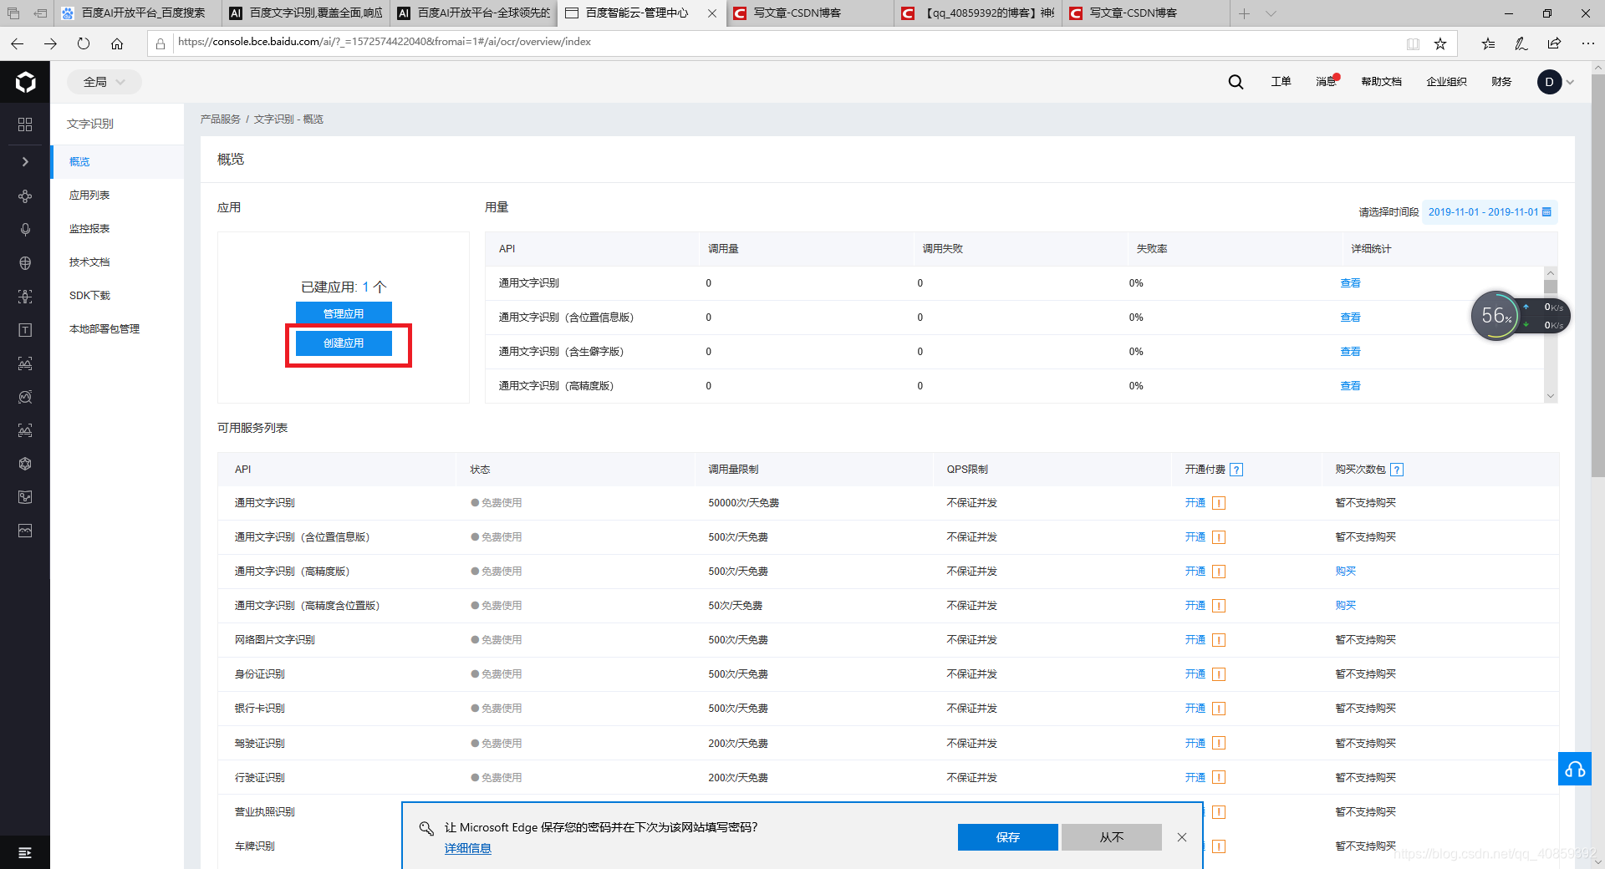Click the search magnifier in top bar
The image size is (1605, 869).
click(1236, 82)
